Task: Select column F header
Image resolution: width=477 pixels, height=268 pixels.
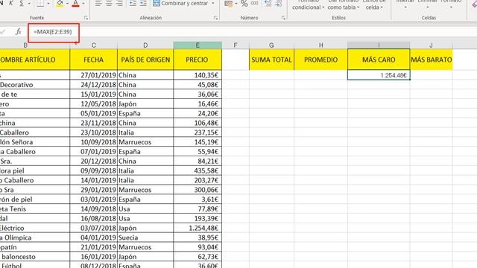Action: click(236, 45)
